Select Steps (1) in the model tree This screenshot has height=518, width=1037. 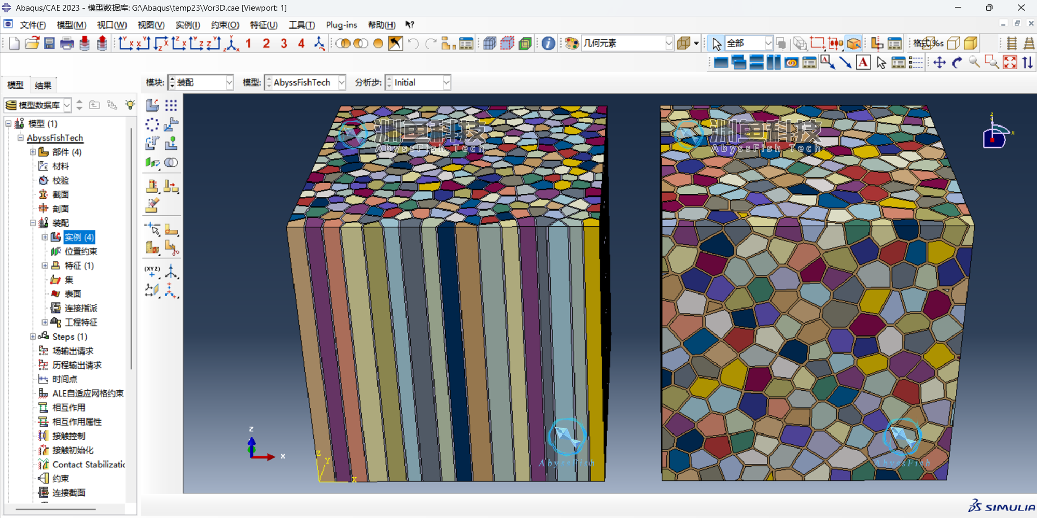coord(69,337)
